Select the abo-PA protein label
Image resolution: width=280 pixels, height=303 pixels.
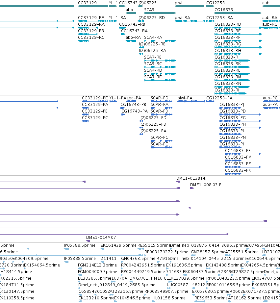click(x=134, y=98)
